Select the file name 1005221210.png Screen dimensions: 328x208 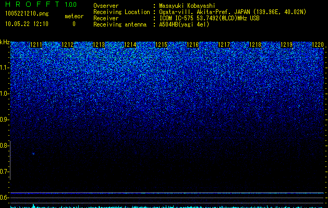(27, 14)
